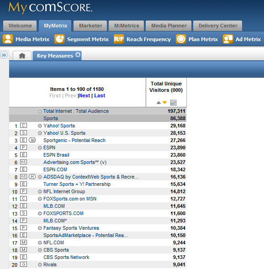This screenshot has height=269, width=264.
Task: Jump to the Last page of items
Action: click(100, 95)
